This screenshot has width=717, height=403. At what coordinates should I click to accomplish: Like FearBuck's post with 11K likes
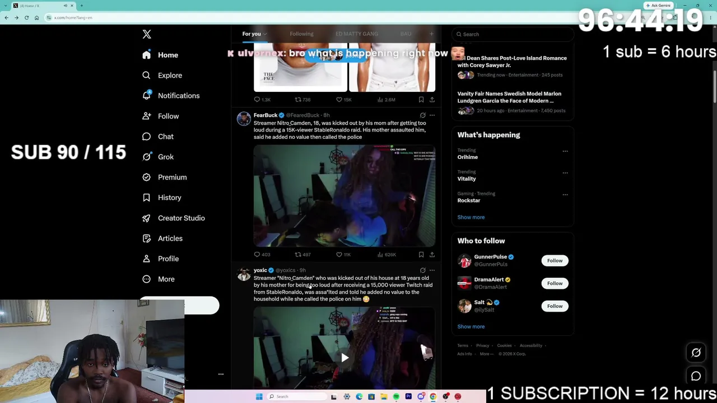(343, 255)
